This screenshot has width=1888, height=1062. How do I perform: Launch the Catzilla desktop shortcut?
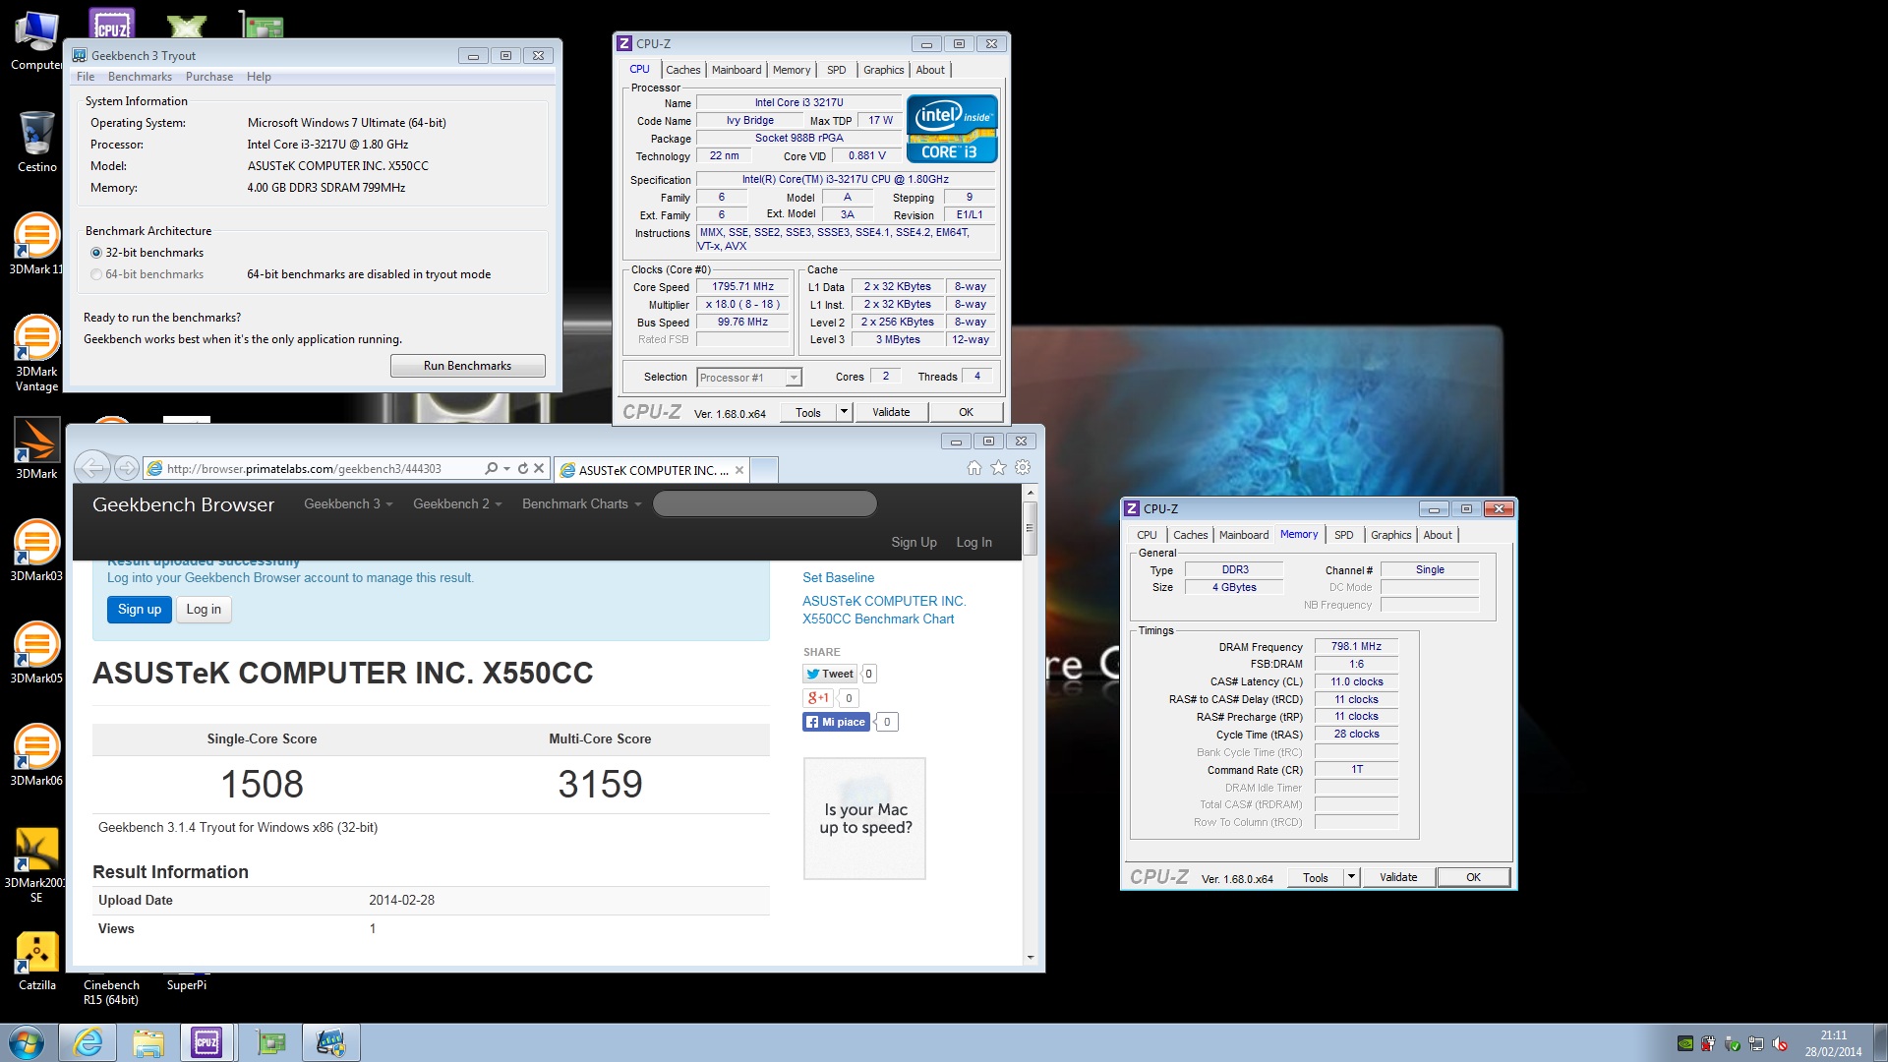coord(36,962)
